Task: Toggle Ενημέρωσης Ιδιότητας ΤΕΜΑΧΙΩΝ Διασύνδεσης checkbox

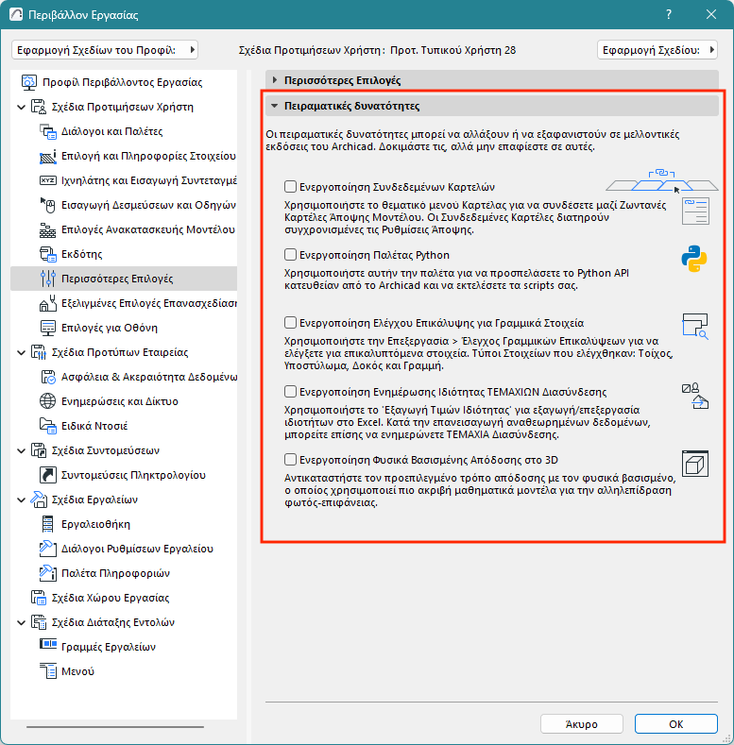Action: pos(290,391)
